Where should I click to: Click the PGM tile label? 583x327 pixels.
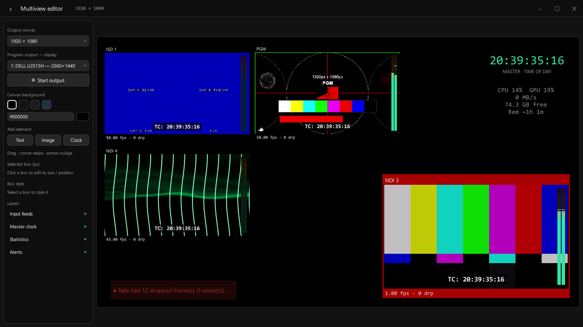coord(261,49)
